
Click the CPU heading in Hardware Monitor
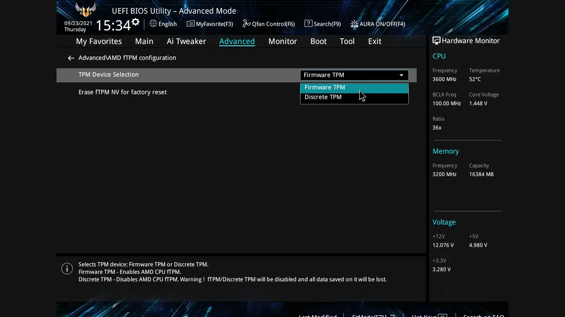tap(439, 56)
